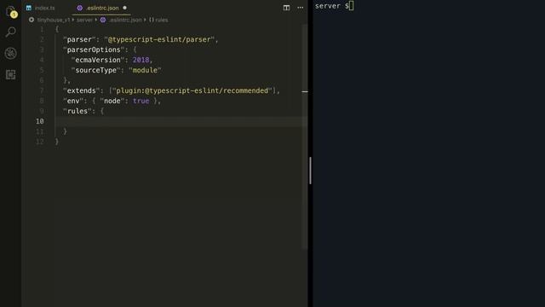The width and height of the screenshot is (545, 307).
Task: Click the "sourceType" key
Action: (96, 70)
